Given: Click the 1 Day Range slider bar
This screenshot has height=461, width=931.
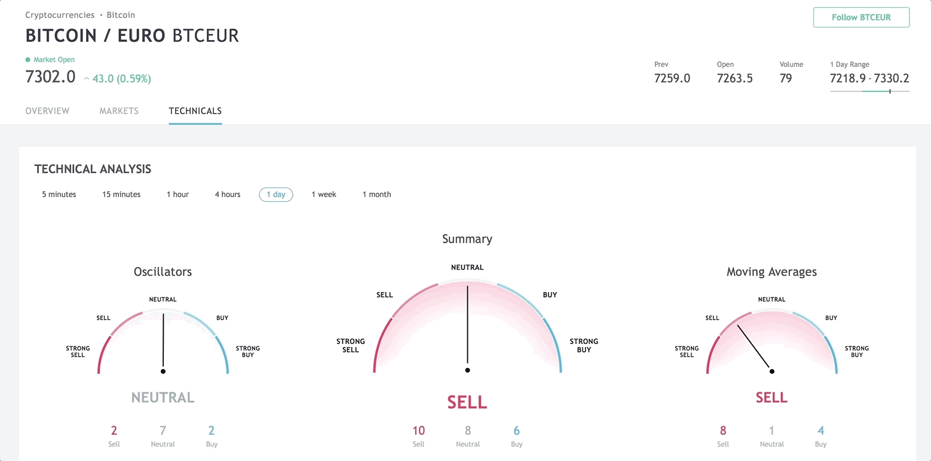Looking at the screenshot, I should [869, 91].
